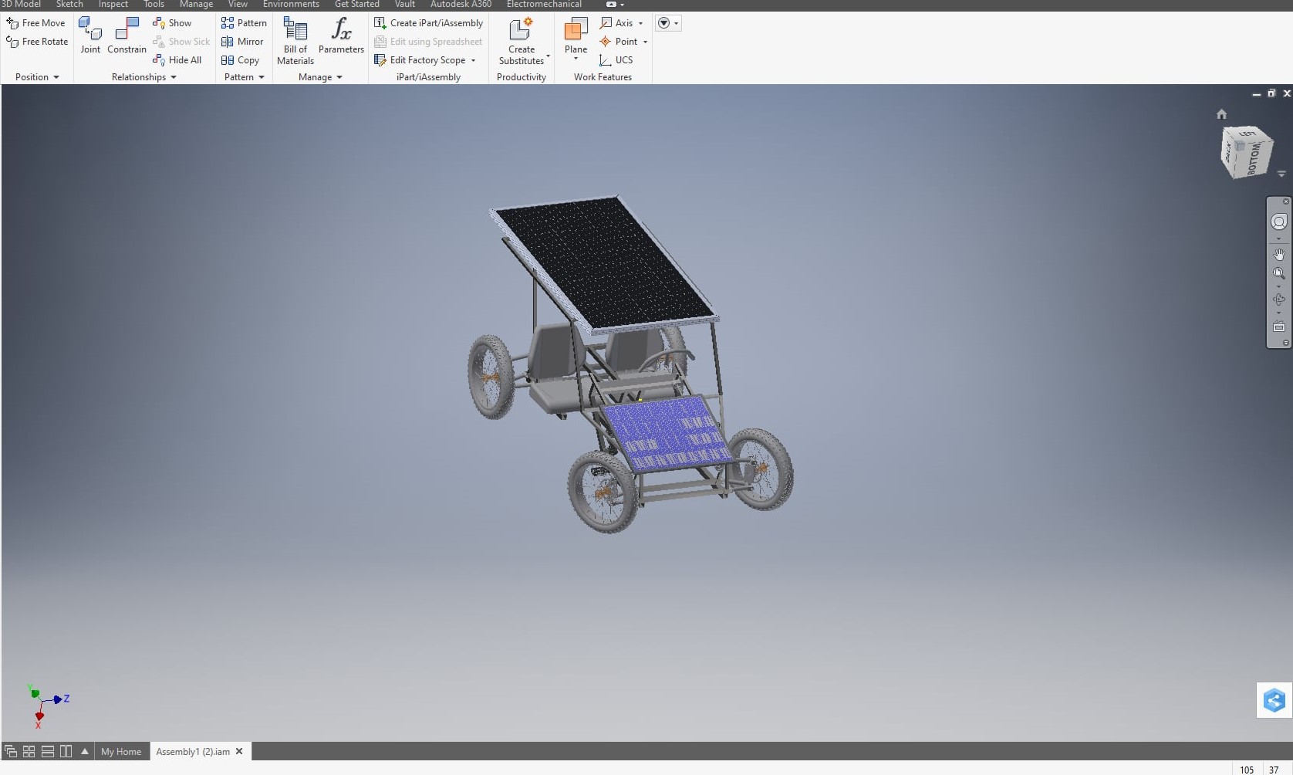The height and width of the screenshot is (775, 1293).
Task: Switch to vertical split window layout
Action: [66, 751]
